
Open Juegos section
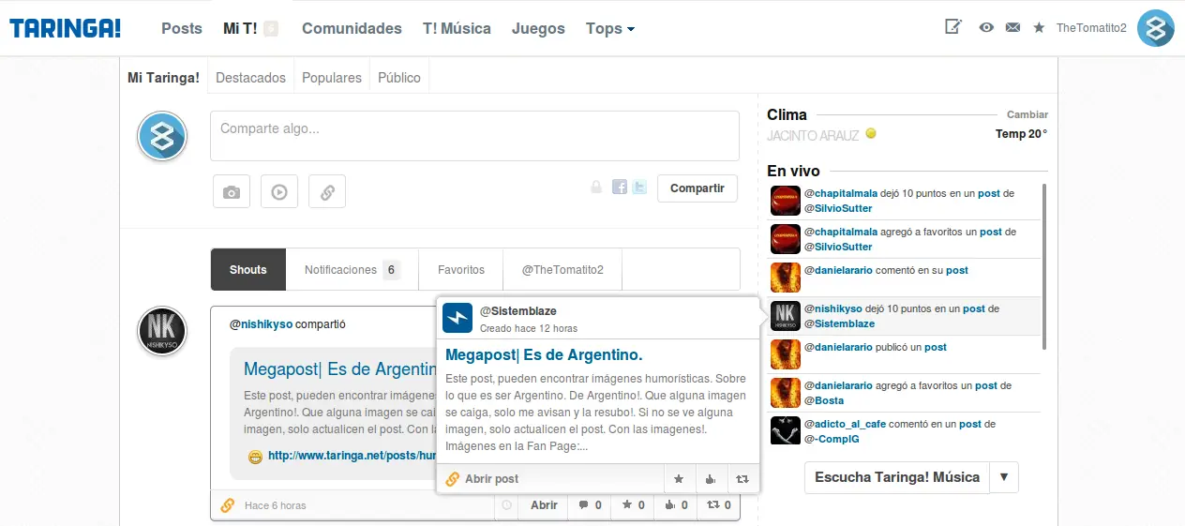pyautogui.click(x=538, y=29)
